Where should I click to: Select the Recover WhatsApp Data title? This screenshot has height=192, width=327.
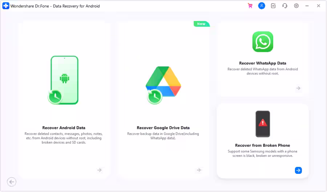(263, 63)
